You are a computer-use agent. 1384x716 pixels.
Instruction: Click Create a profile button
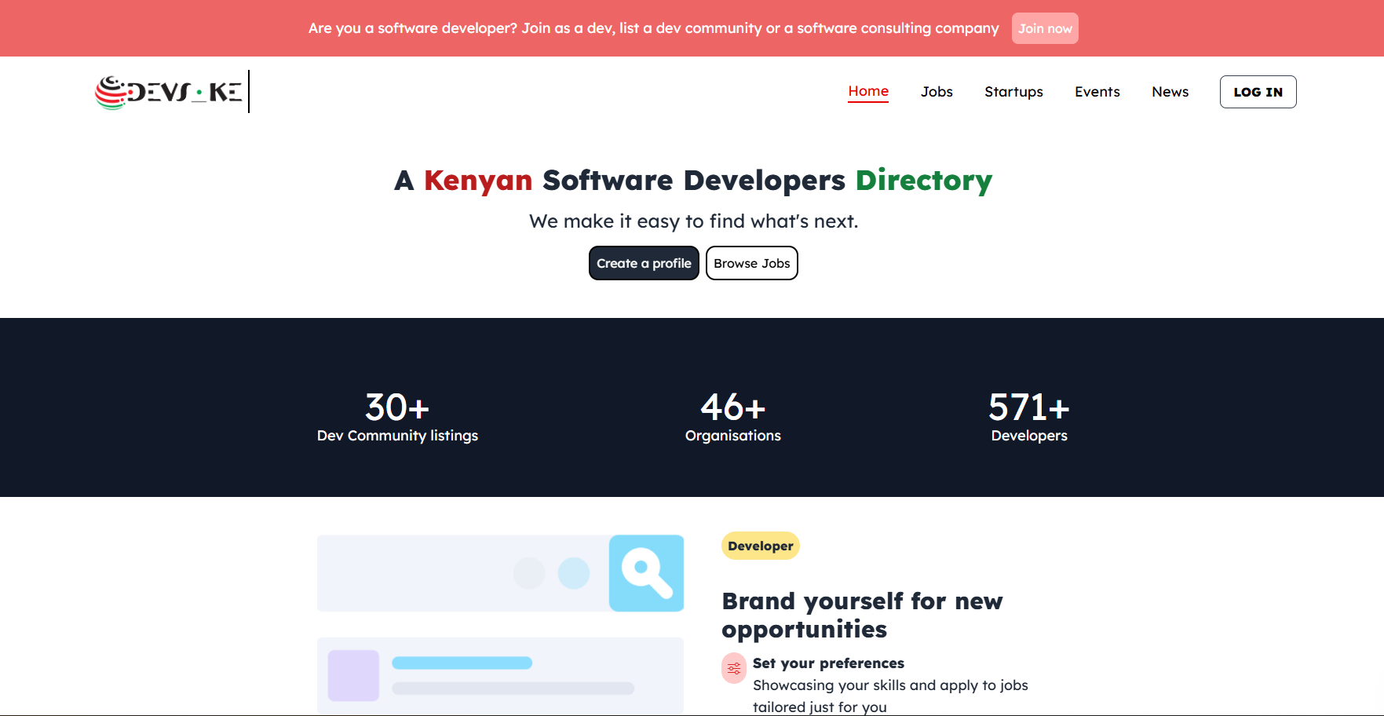644,263
